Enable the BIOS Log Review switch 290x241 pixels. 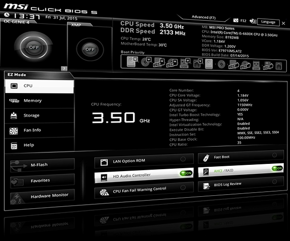(x=275, y=182)
